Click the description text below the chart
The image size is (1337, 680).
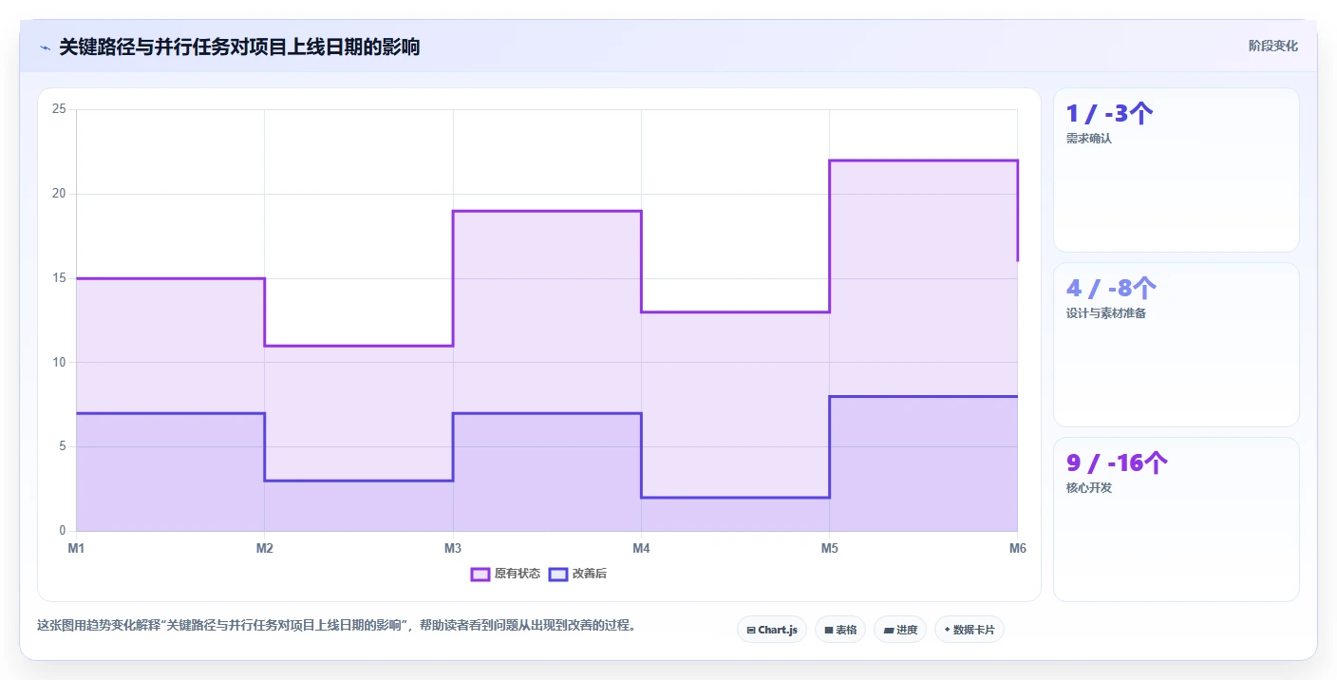336,626
